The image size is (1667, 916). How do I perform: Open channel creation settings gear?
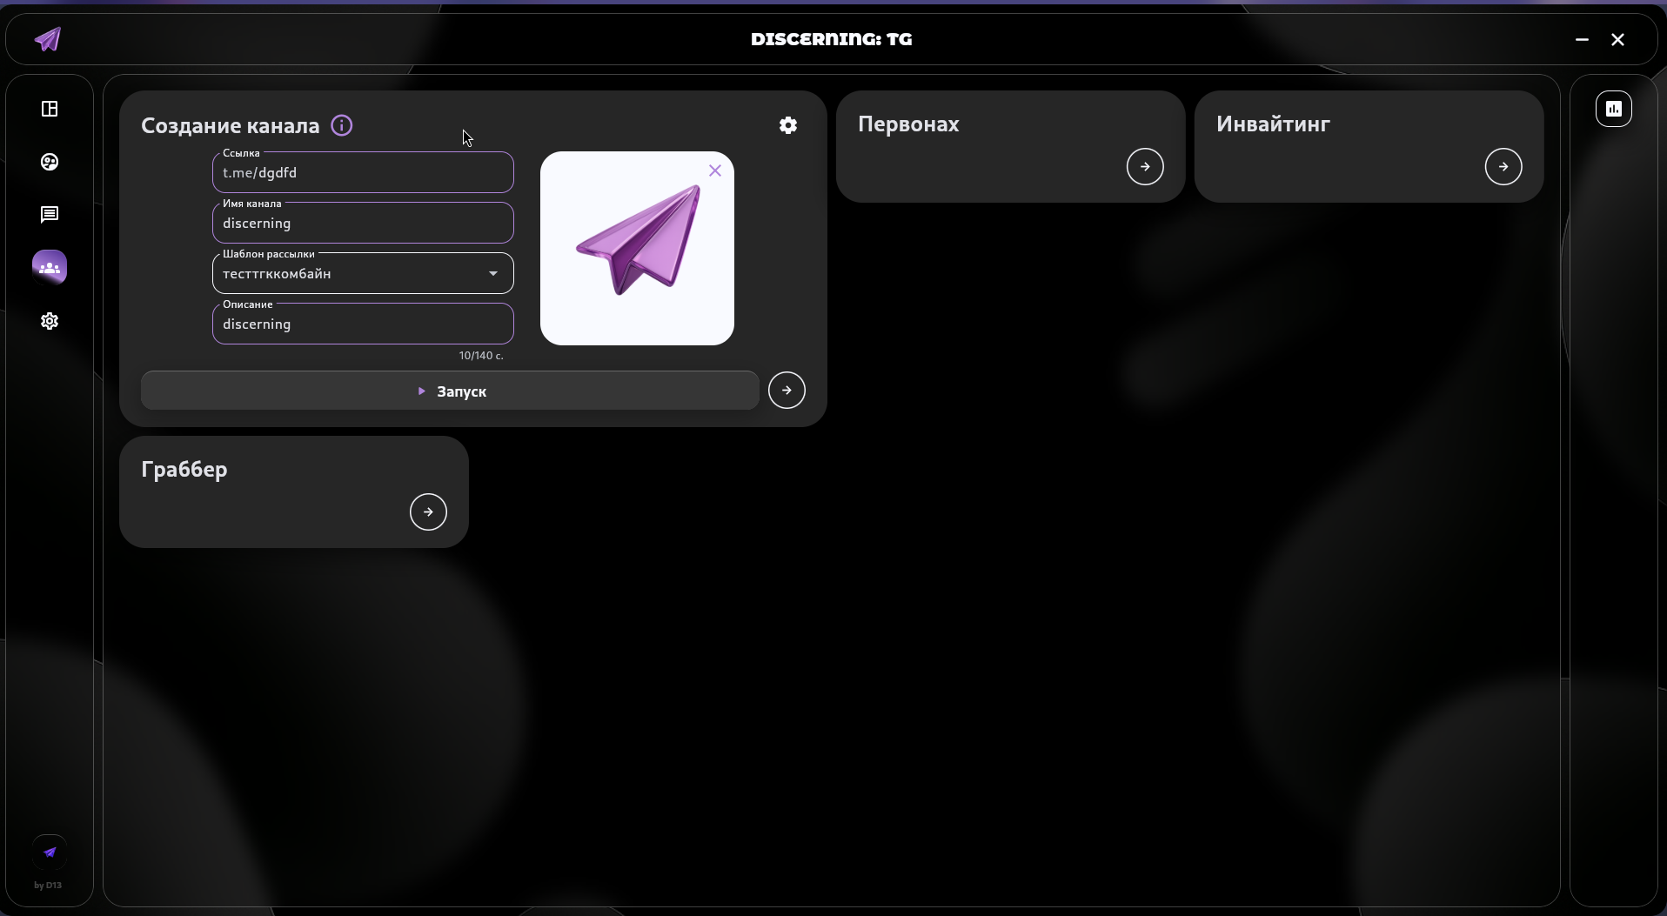787,125
